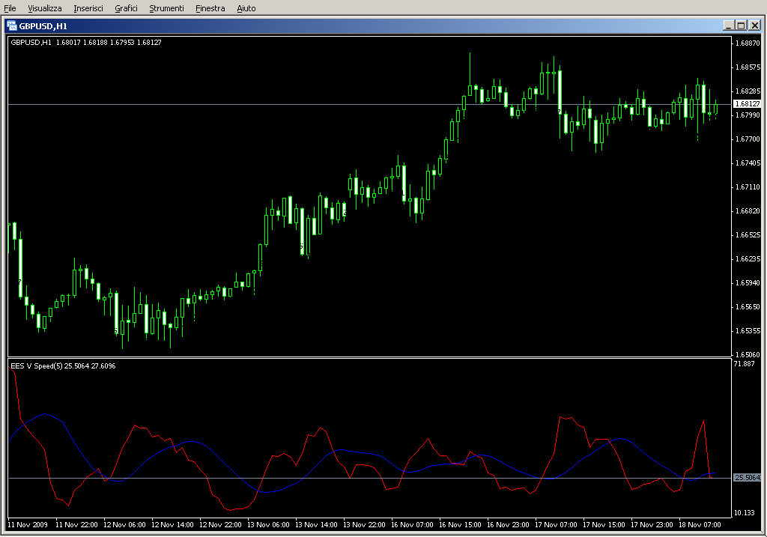Click the 16 Nov 15:00 time label

click(460, 525)
